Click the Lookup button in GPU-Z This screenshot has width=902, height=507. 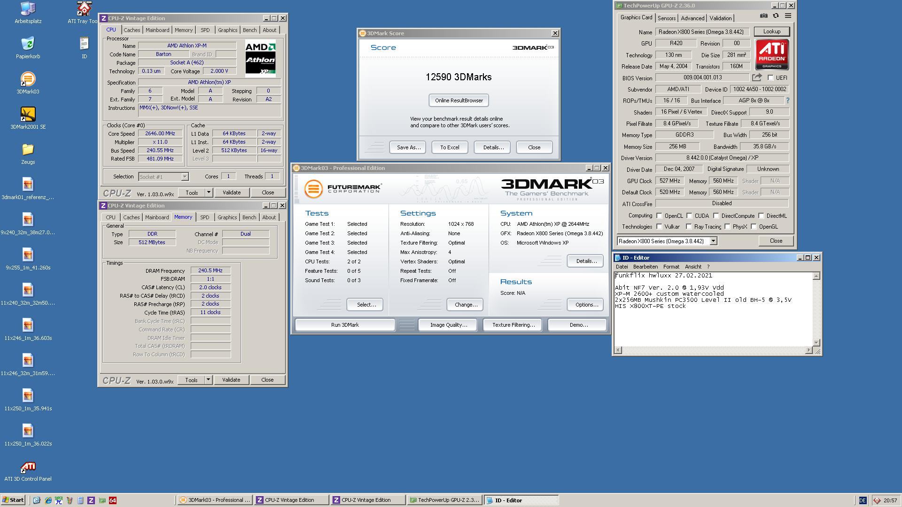pos(771,31)
